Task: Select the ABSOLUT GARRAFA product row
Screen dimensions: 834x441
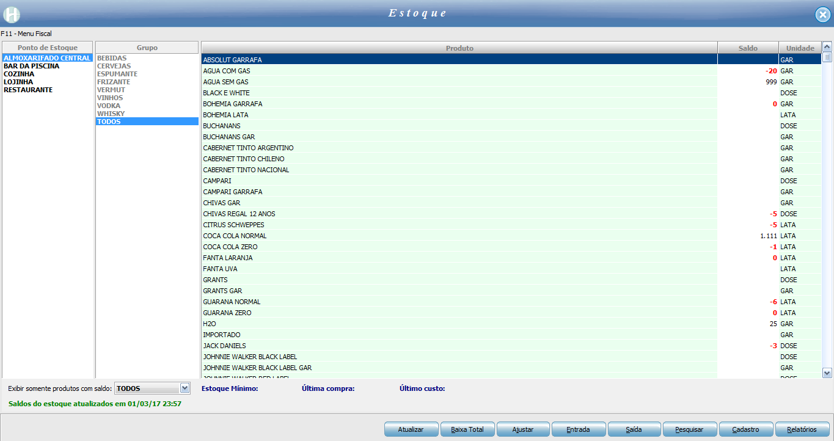Action: pyautogui.click(x=511, y=60)
